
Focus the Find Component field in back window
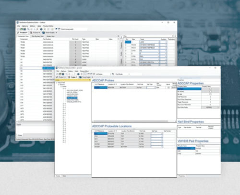pyautogui.click(x=74, y=29)
